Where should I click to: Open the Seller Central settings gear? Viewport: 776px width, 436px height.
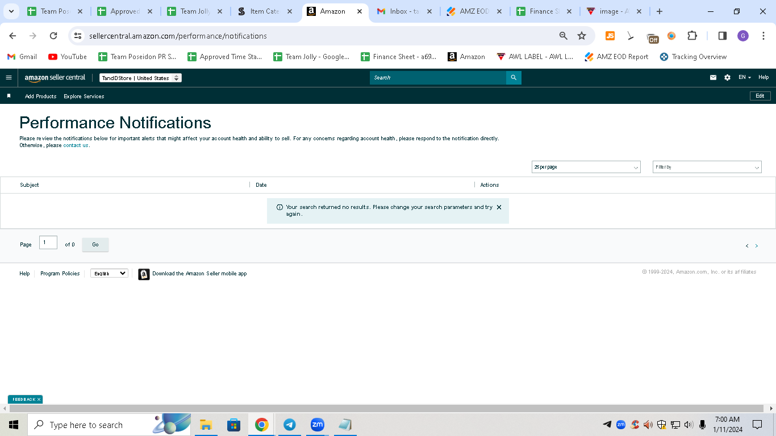[727, 78]
